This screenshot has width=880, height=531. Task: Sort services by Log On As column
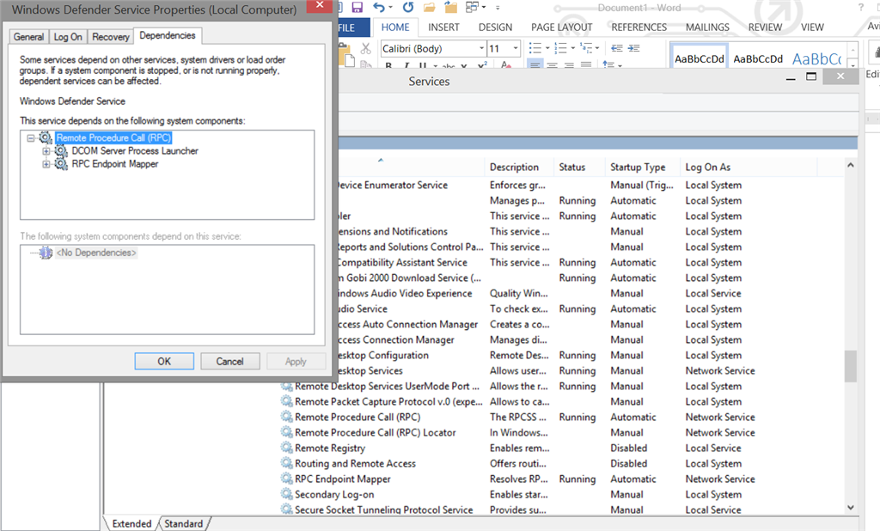(x=708, y=168)
